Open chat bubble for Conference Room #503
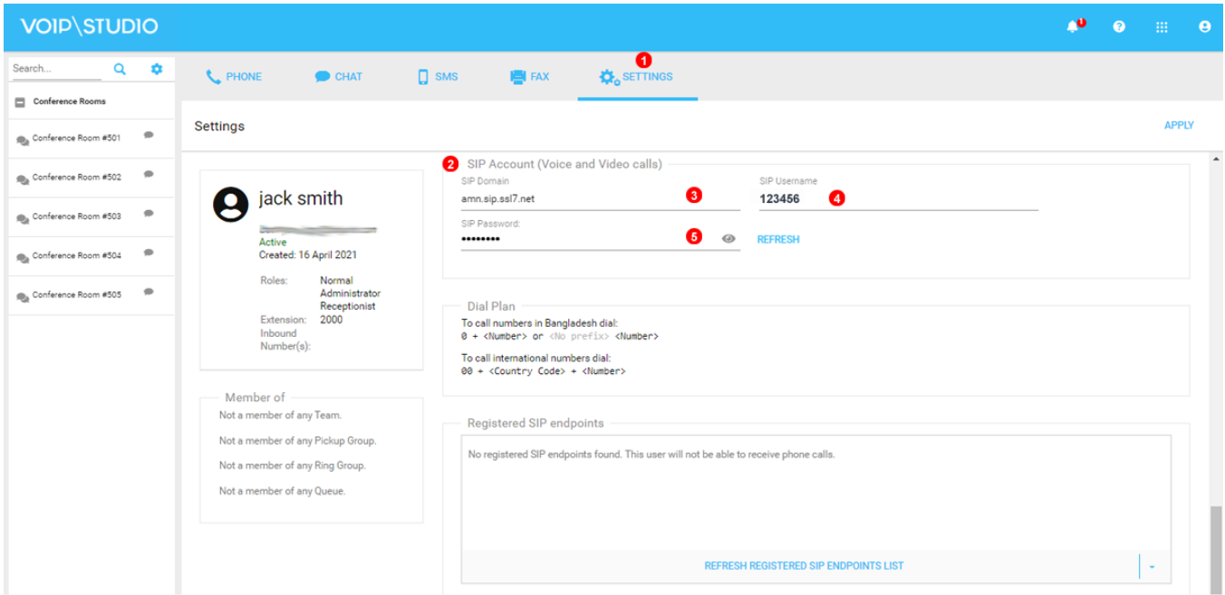 [148, 216]
